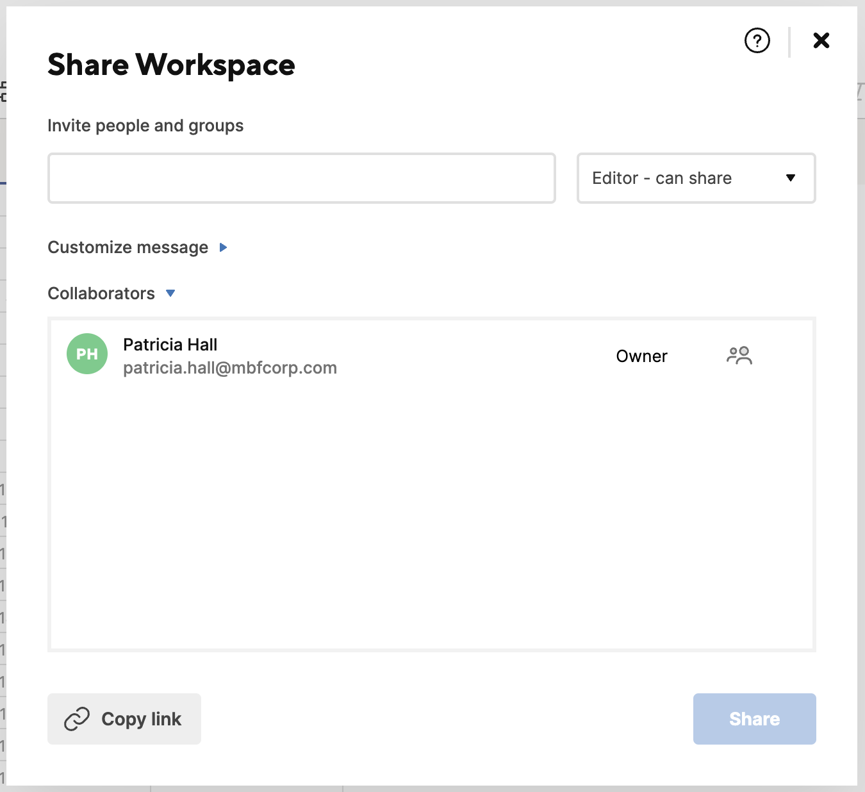This screenshot has width=865, height=792.
Task: Expand the Customize message section
Action: 128,247
